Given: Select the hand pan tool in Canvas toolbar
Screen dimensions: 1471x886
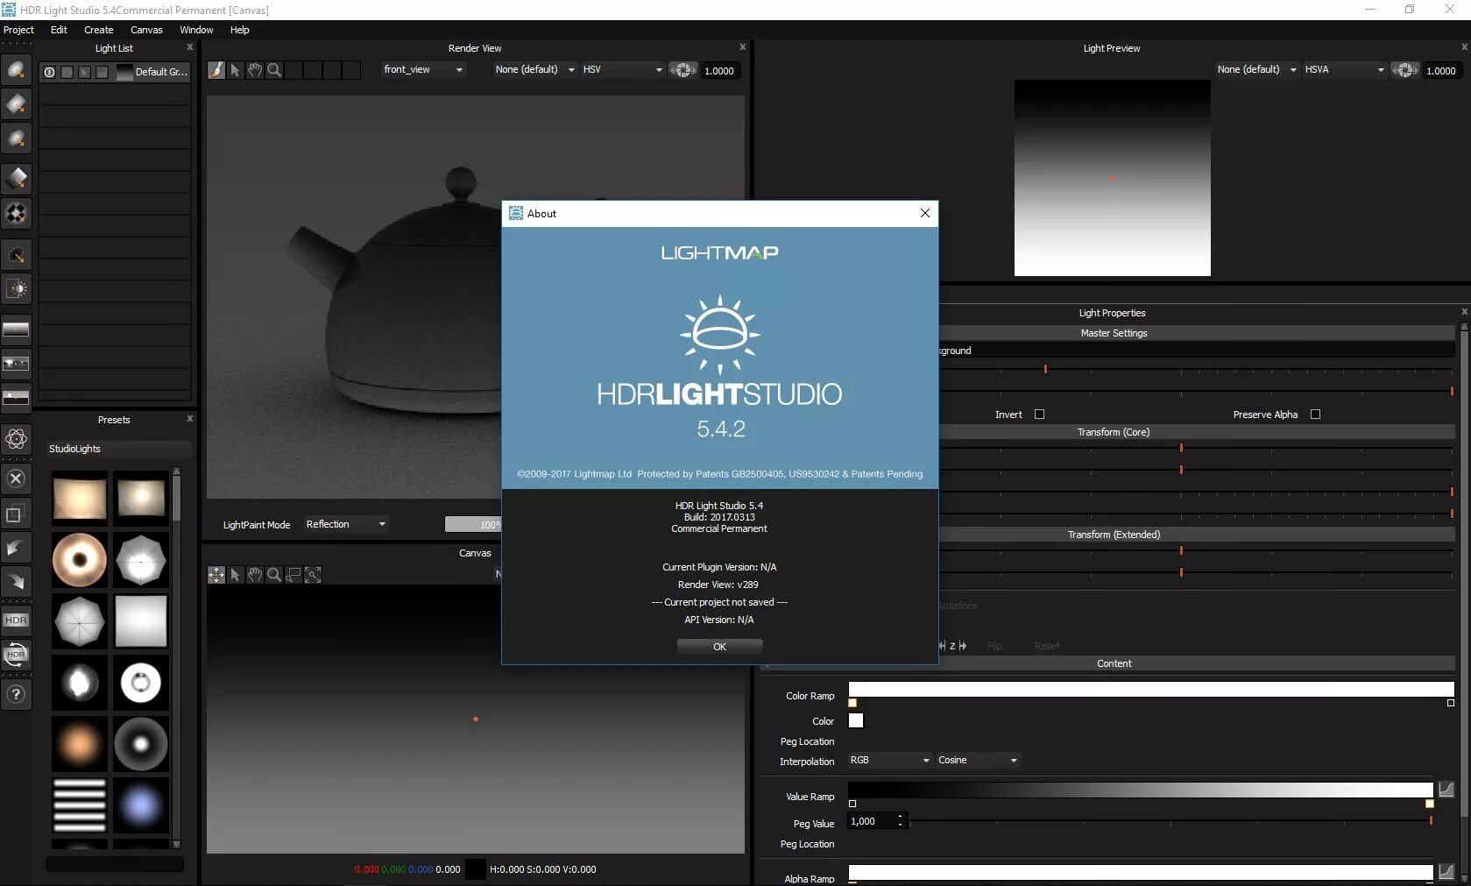Looking at the screenshot, I should pos(254,575).
